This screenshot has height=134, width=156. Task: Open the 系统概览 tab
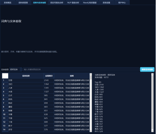pyautogui.click(x=8, y=3)
